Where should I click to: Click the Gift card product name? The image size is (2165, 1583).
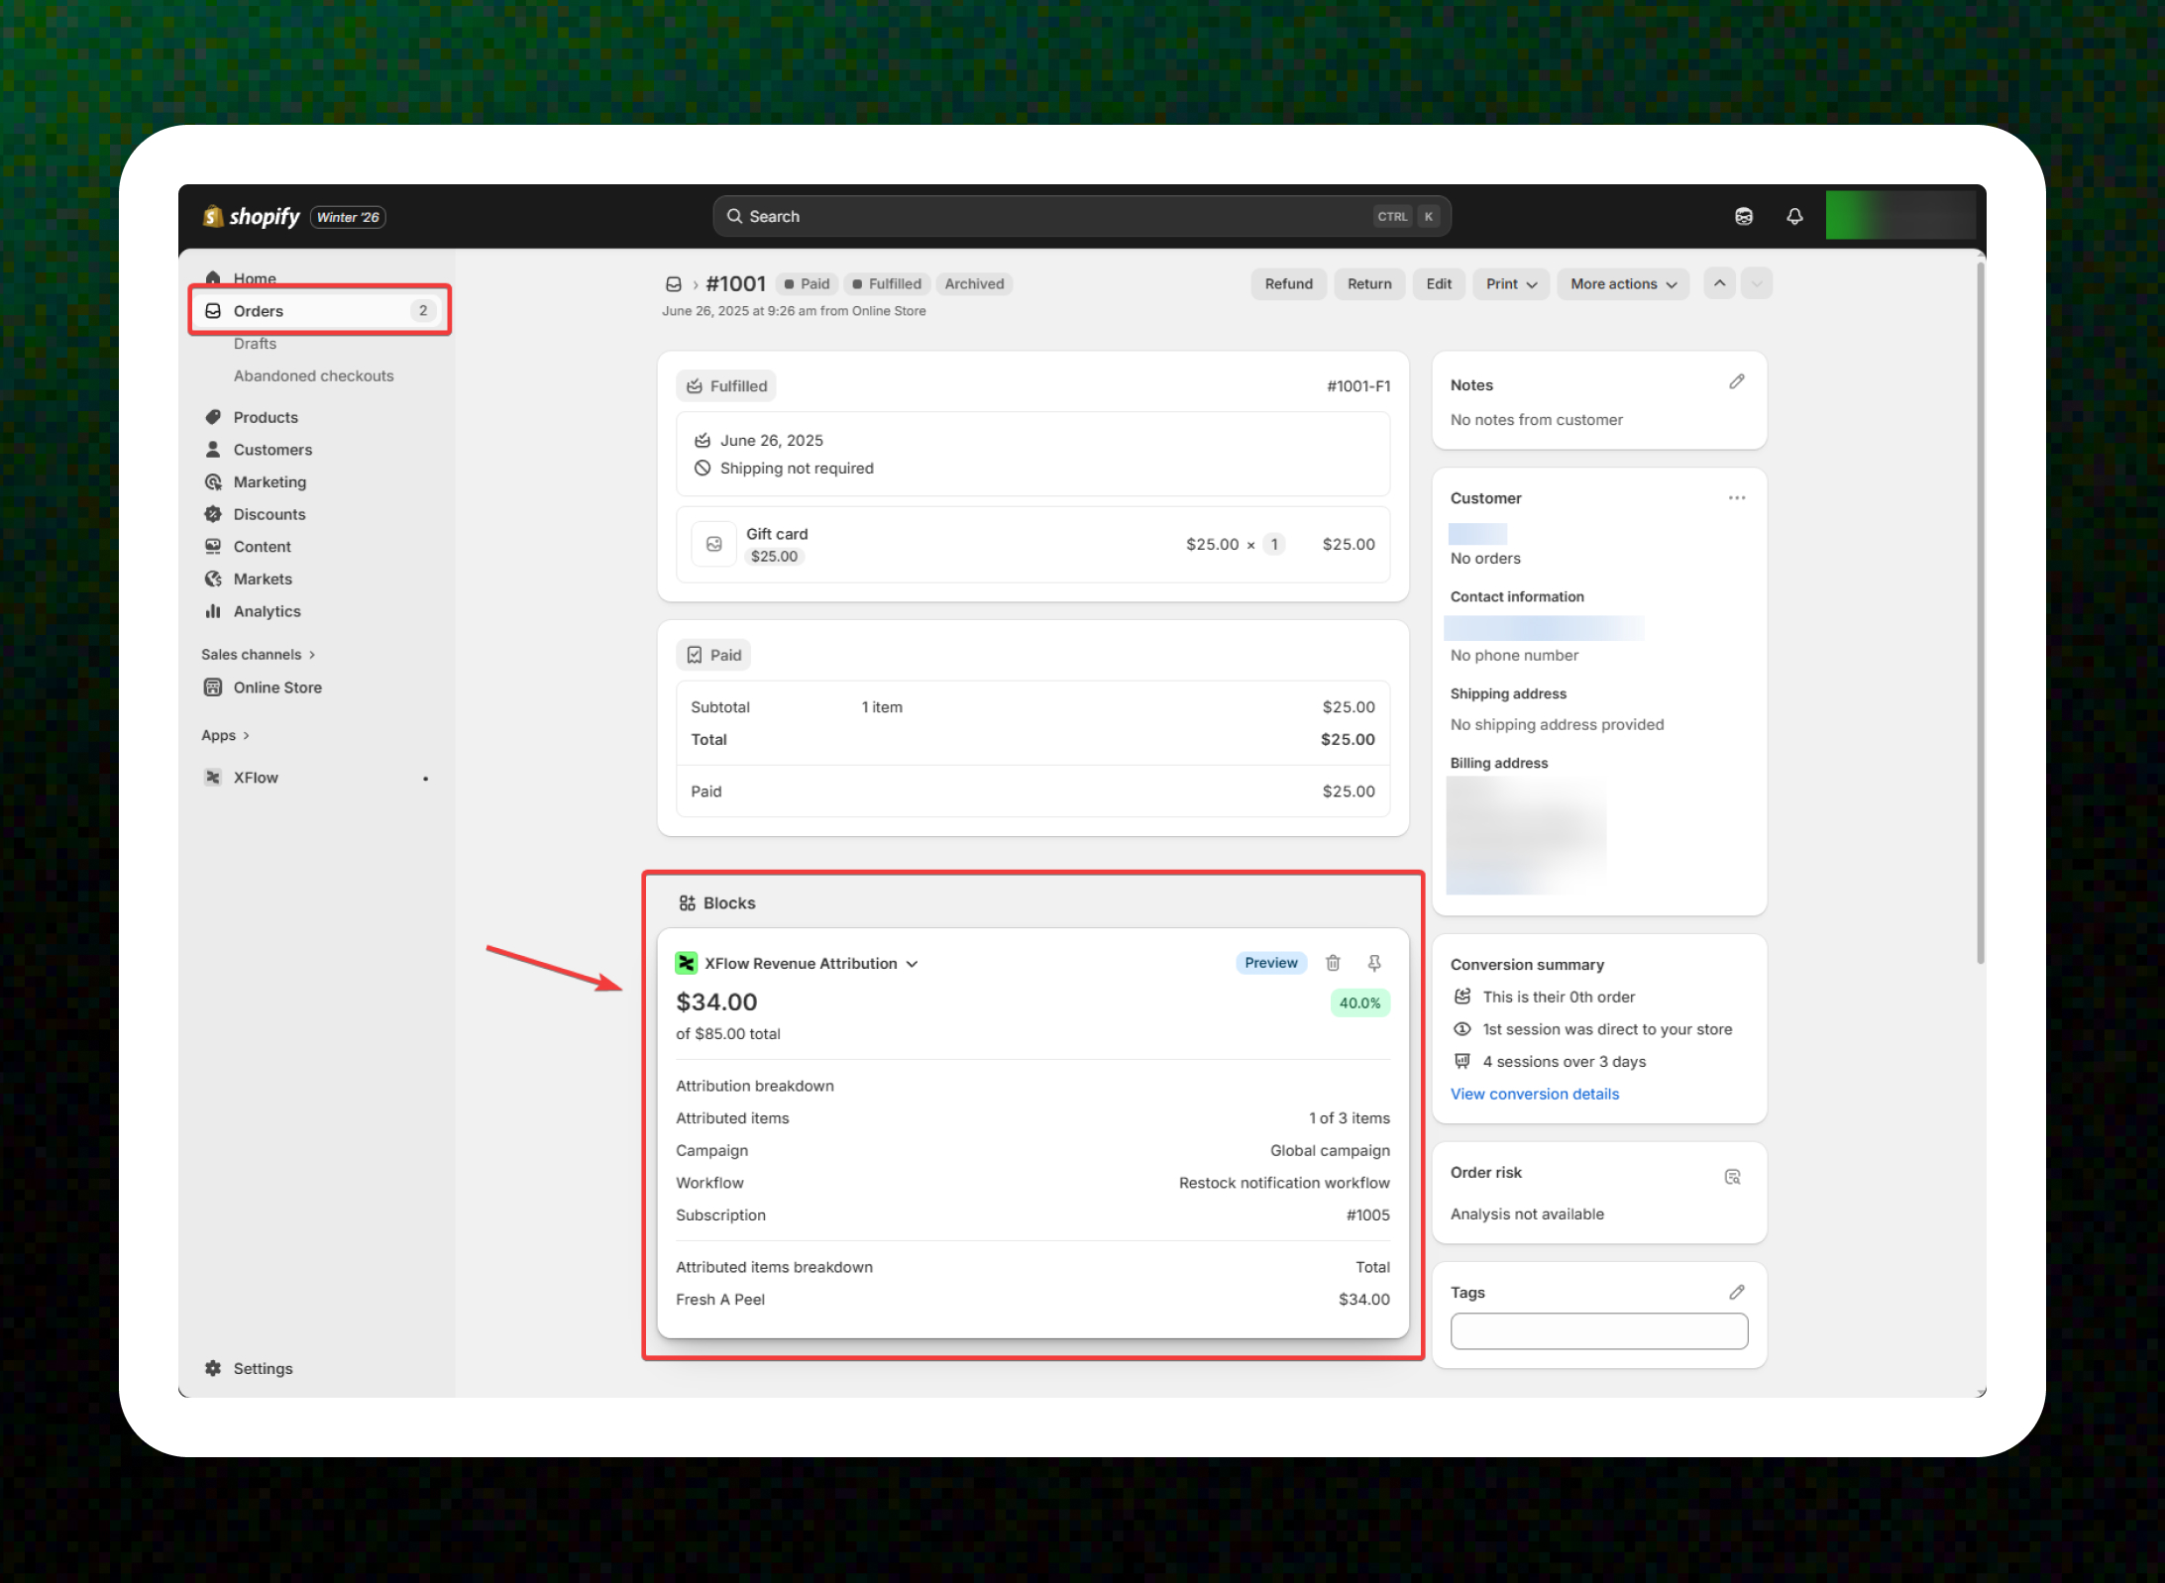777,534
